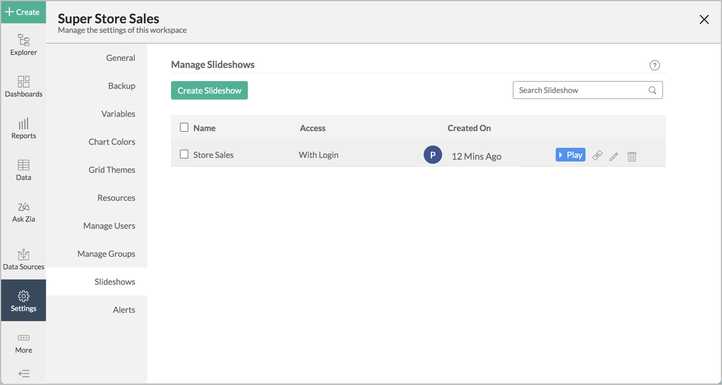This screenshot has height=385, width=722.
Task: Select all slideshows via header checkbox
Action: click(185, 127)
